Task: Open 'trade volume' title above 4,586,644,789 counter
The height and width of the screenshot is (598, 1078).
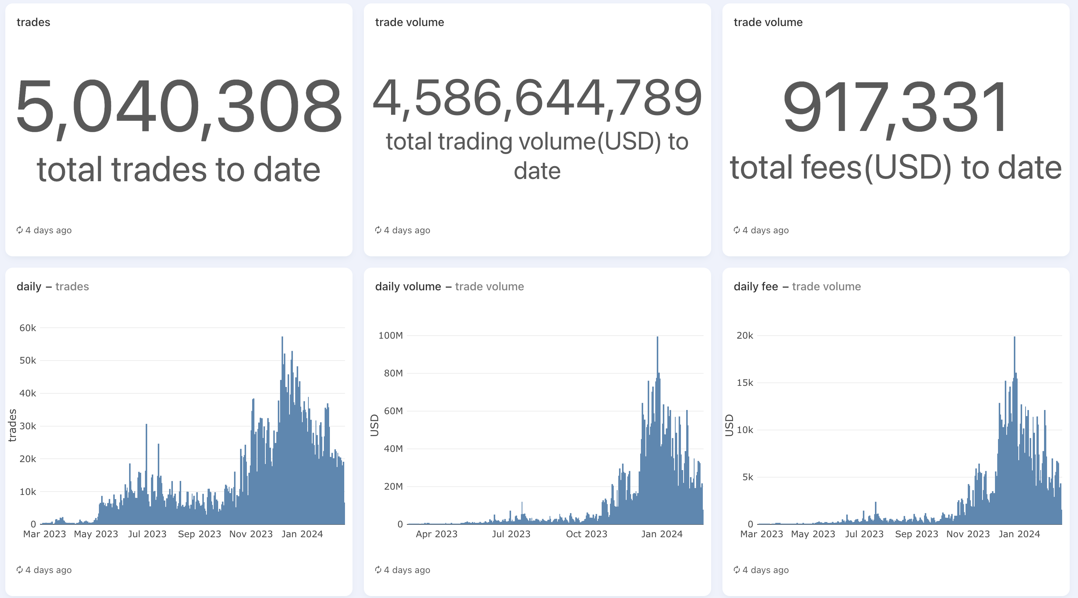Action: tap(409, 22)
